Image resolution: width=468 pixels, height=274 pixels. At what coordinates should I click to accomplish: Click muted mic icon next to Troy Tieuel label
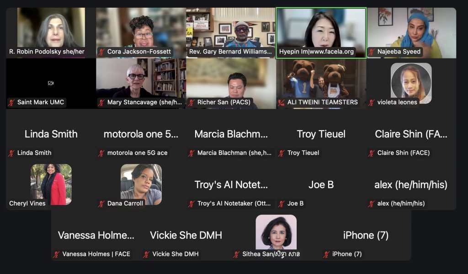coord(281,153)
